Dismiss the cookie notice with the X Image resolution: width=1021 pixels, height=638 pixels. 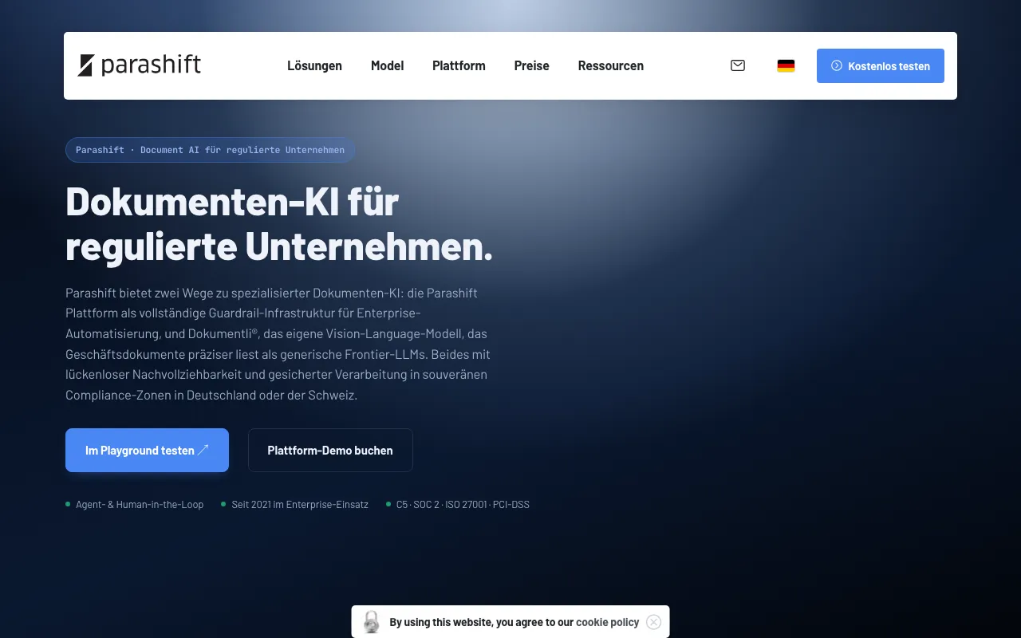click(654, 622)
